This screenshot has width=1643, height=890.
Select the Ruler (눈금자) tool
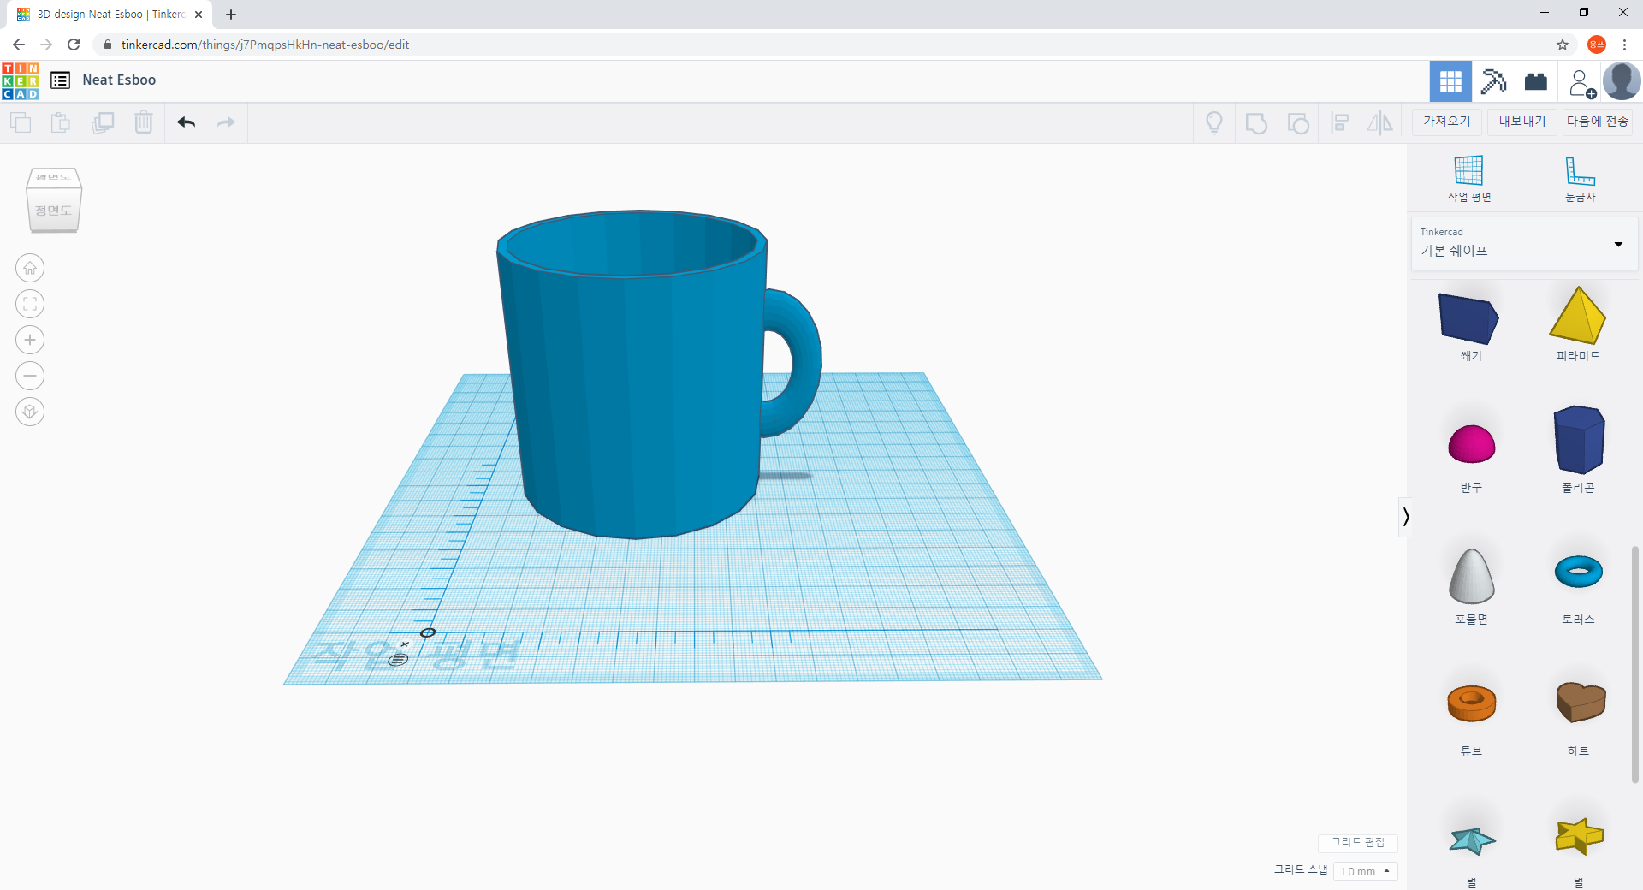pyautogui.click(x=1580, y=179)
